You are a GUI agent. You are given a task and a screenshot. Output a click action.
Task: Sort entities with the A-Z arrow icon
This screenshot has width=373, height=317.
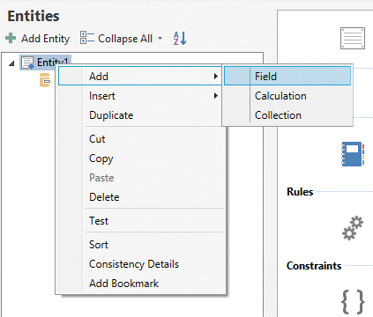click(180, 38)
